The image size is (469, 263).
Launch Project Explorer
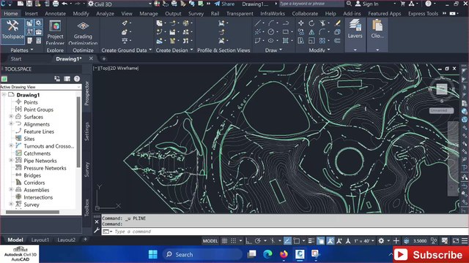click(x=56, y=32)
